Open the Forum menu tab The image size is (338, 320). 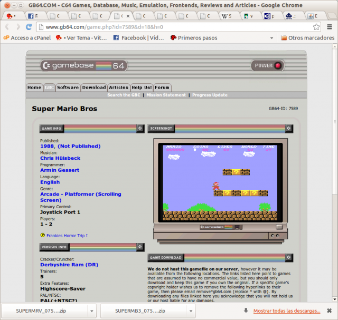(x=162, y=88)
